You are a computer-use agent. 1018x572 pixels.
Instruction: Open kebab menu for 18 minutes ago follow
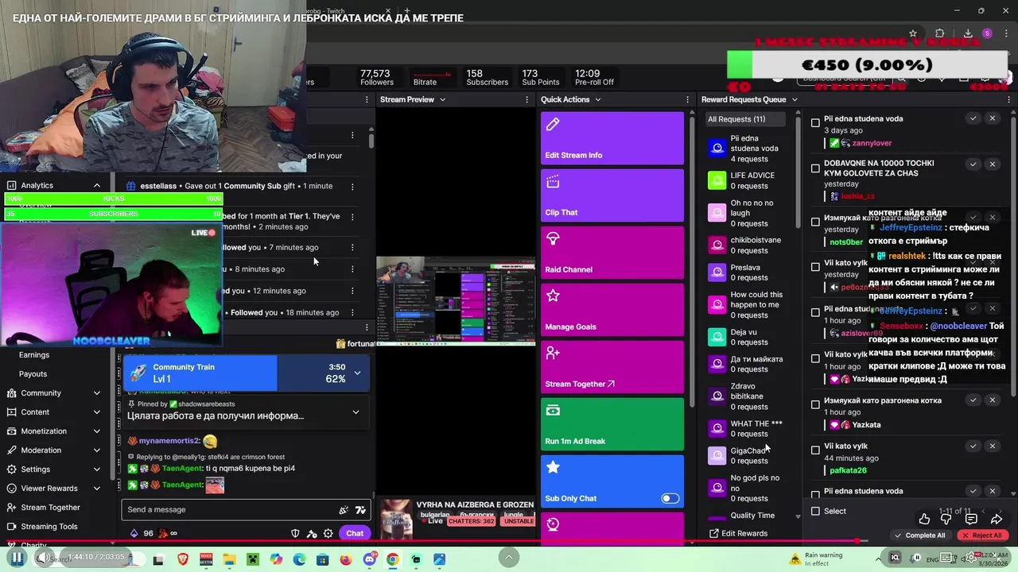352,312
